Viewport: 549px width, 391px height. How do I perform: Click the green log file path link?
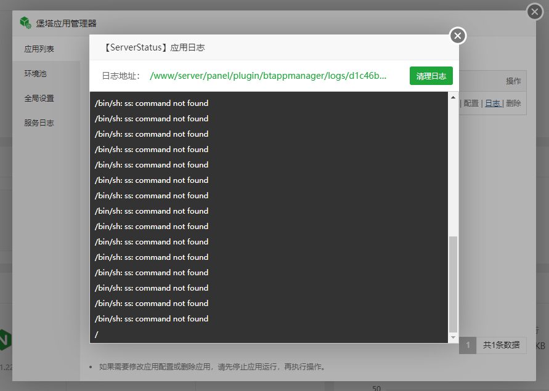(268, 76)
